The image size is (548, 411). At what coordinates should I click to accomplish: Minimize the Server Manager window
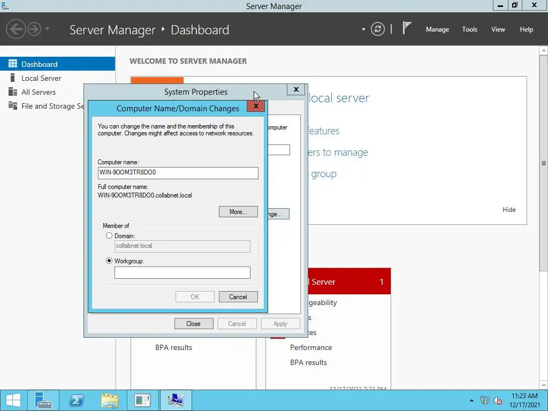click(500, 5)
